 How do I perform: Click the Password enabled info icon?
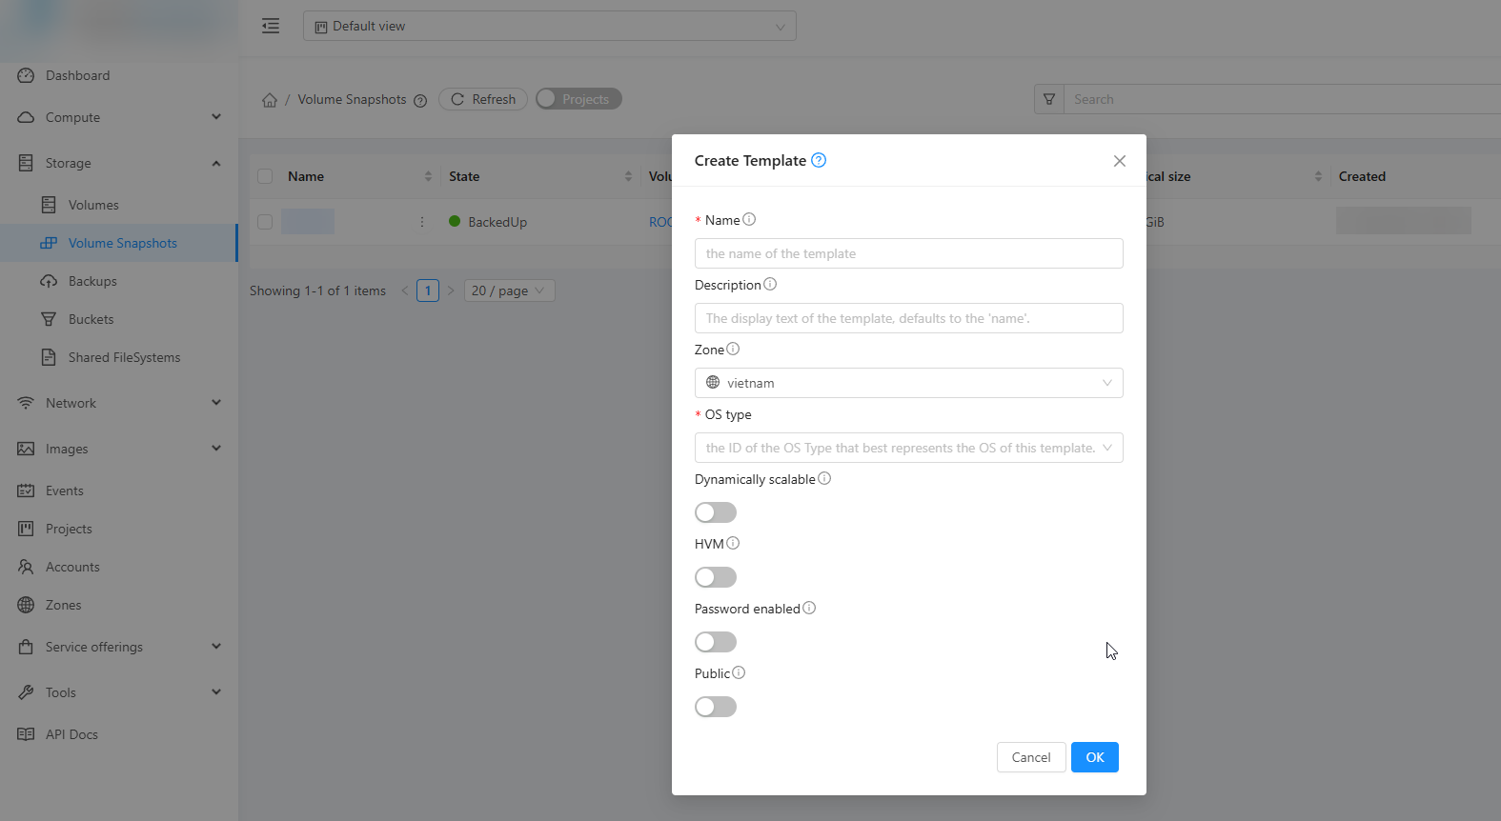[x=809, y=609]
